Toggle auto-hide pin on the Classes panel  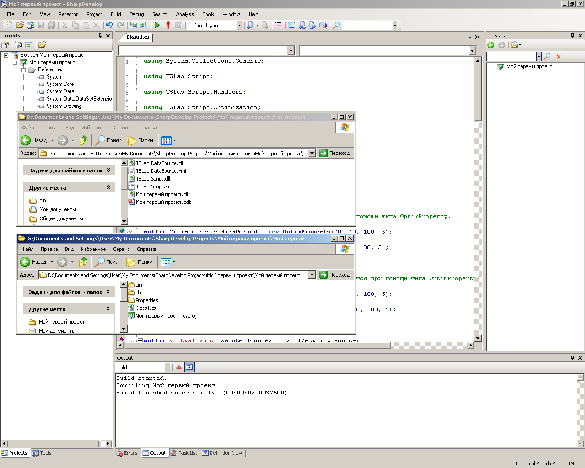click(572, 36)
